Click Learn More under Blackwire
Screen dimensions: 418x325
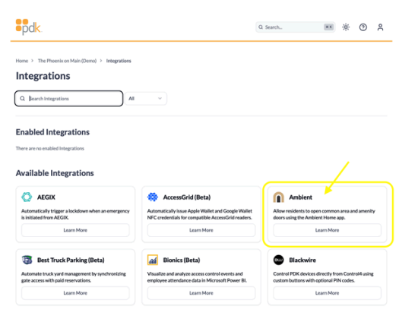pyautogui.click(x=327, y=293)
